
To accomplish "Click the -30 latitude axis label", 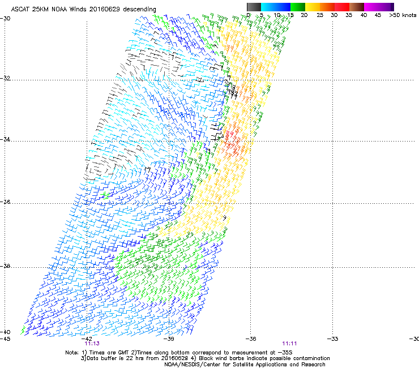I will 5,19.
